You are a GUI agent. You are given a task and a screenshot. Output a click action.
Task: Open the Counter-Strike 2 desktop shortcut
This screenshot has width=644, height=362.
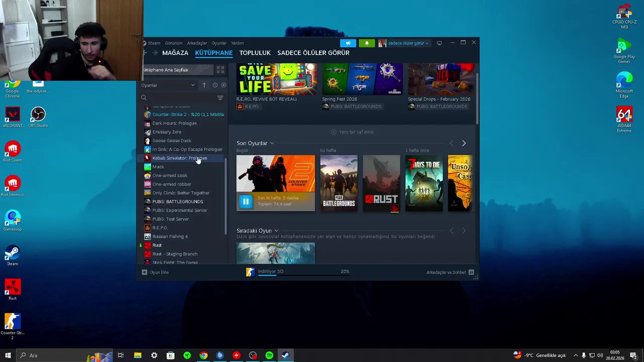coord(13,326)
